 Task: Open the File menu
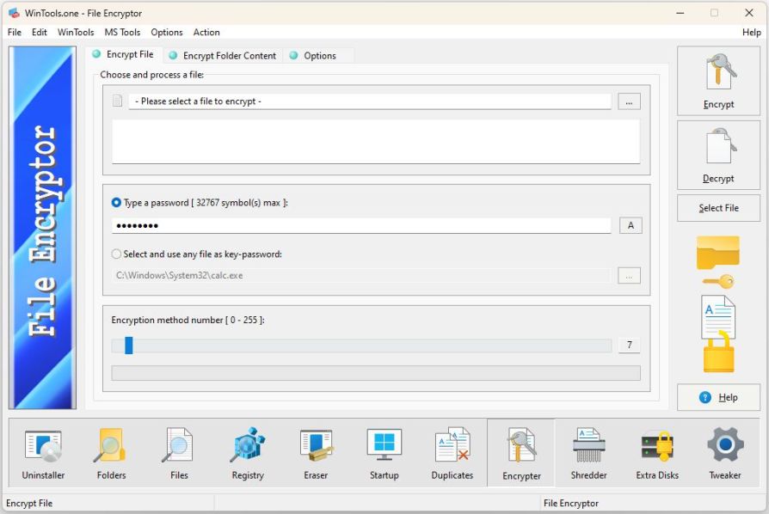click(15, 33)
